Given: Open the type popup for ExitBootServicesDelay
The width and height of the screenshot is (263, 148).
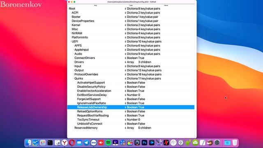Looking at the screenshot, I should [125, 95].
